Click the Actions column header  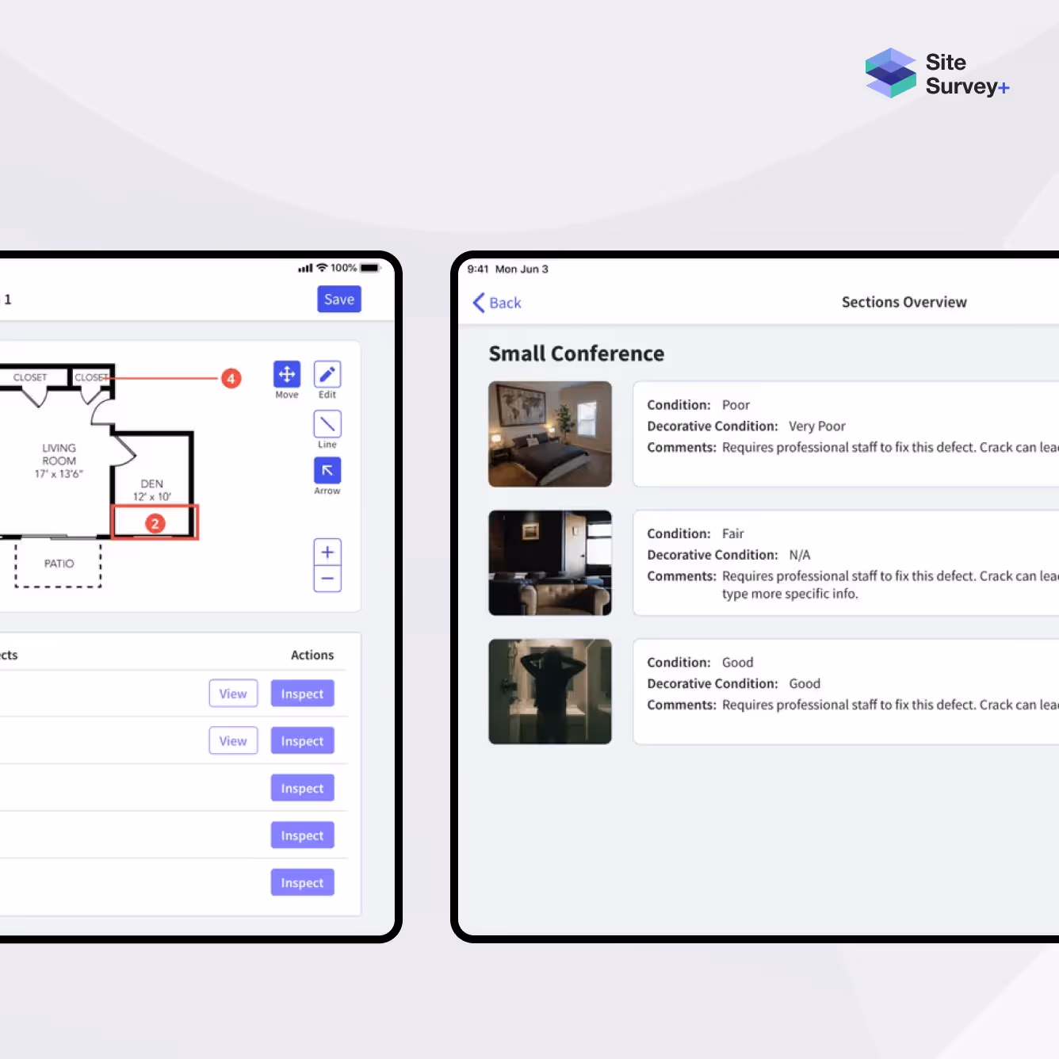click(312, 655)
